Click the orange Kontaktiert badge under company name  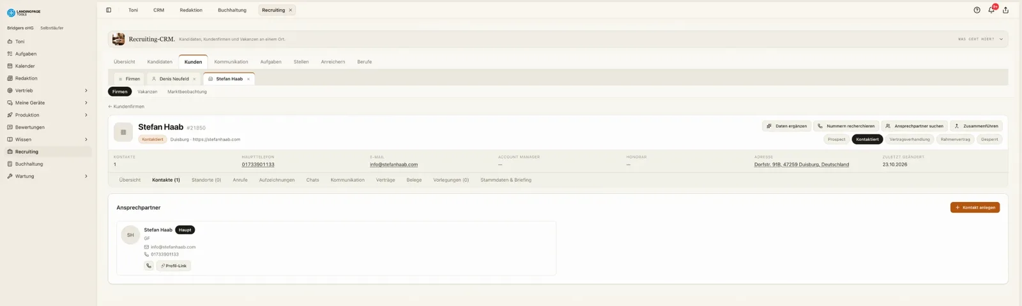(x=152, y=140)
